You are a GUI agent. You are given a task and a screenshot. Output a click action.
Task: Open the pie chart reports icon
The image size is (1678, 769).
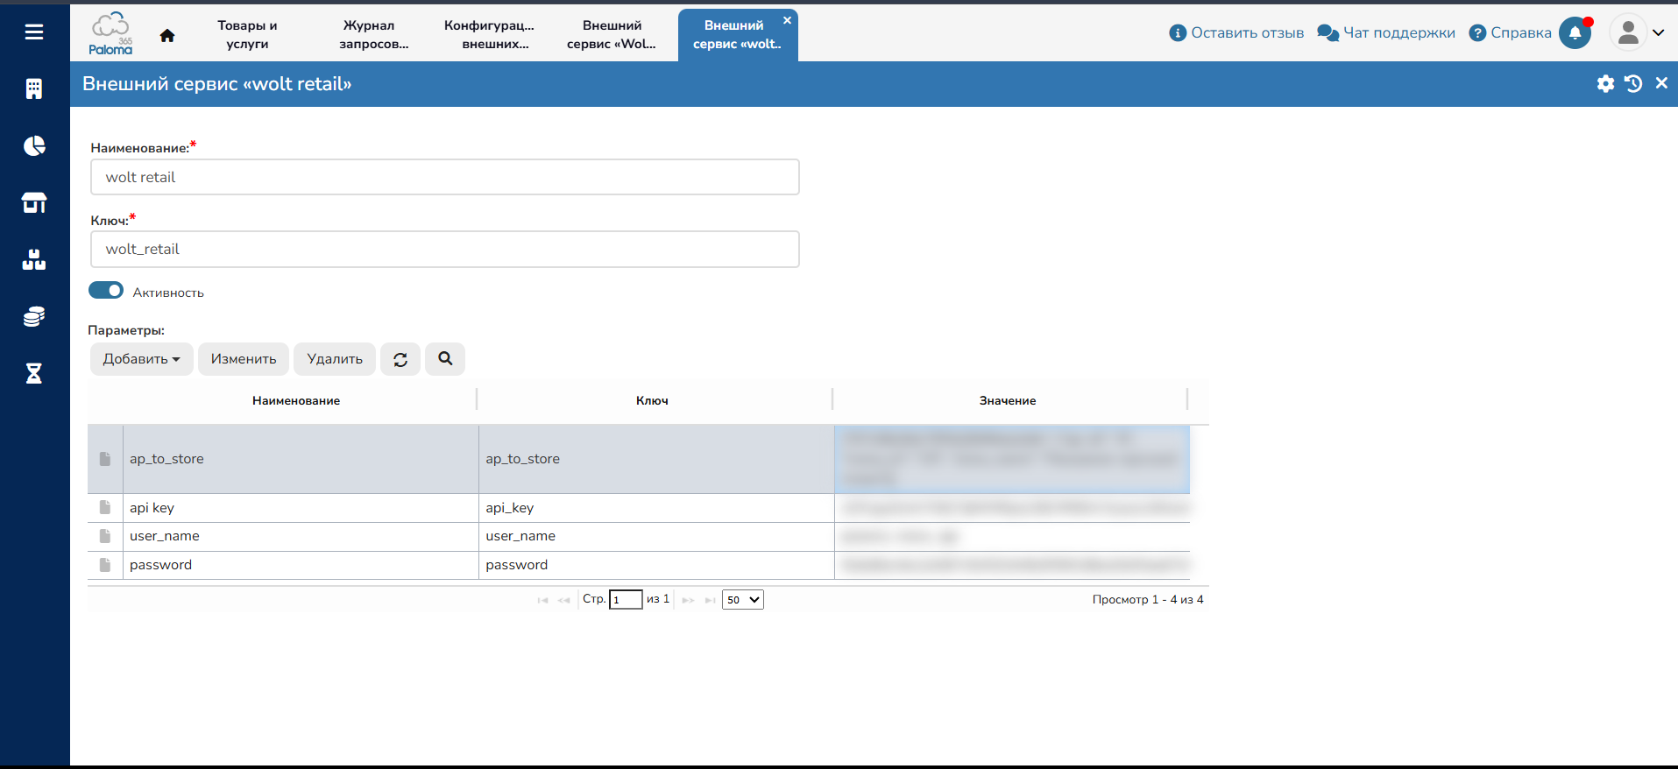34,145
